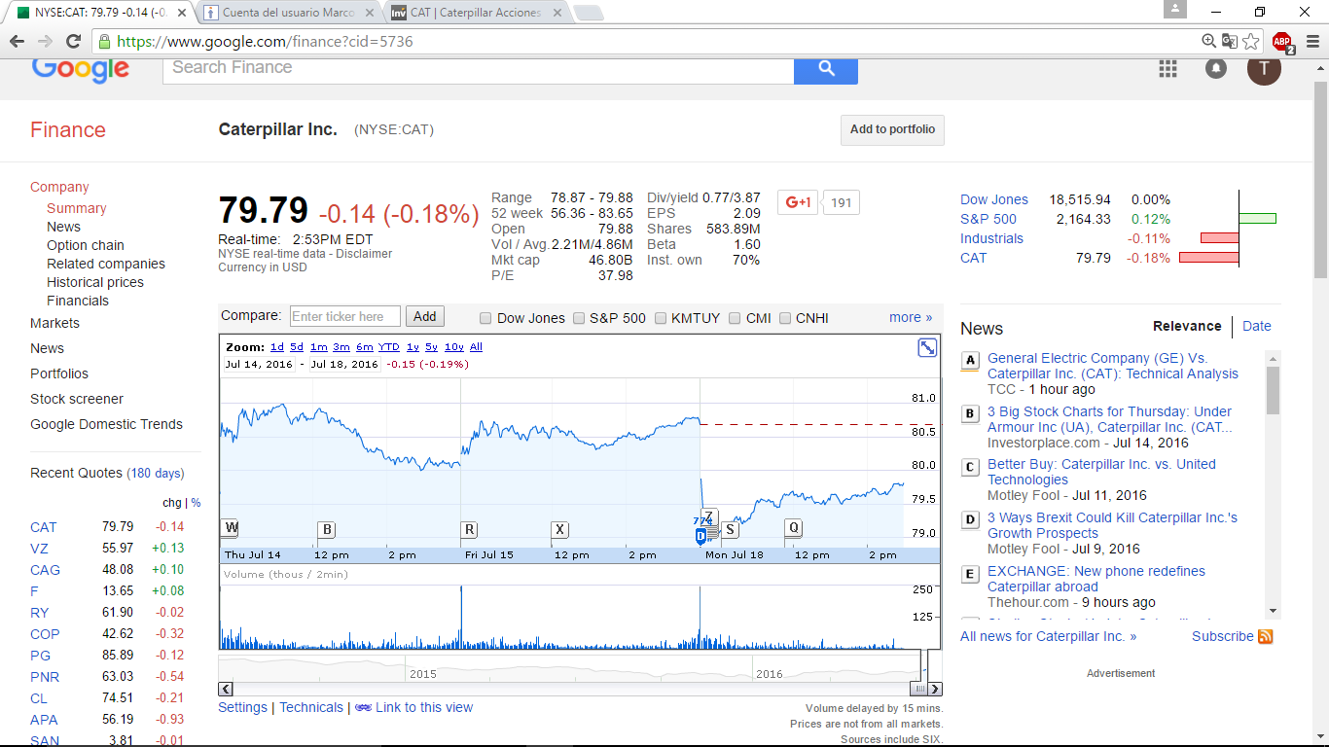Click chart news marker W
Image resolution: width=1329 pixels, height=747 pixels.
(231, 528)
